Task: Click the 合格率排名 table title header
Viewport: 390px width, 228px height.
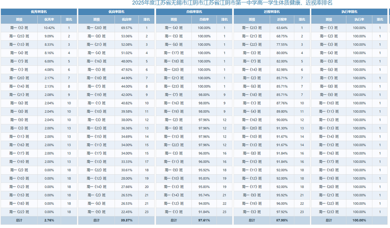Action: (x=194, y=12)
